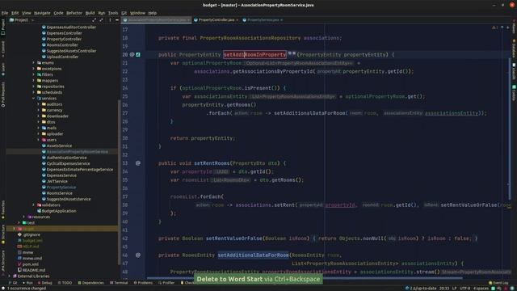
Task: Click the LF line separator widget
Action: (454, 289)
